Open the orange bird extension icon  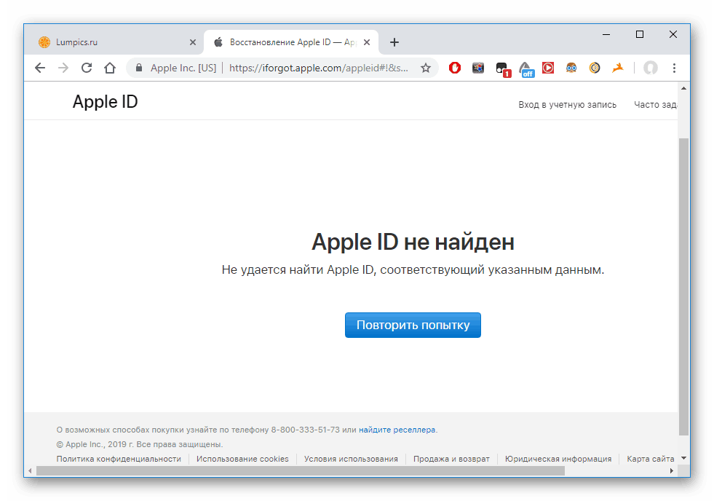point(618,68)
